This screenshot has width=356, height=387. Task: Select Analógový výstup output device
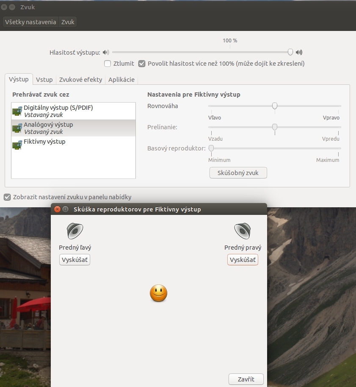pos(74,128)
